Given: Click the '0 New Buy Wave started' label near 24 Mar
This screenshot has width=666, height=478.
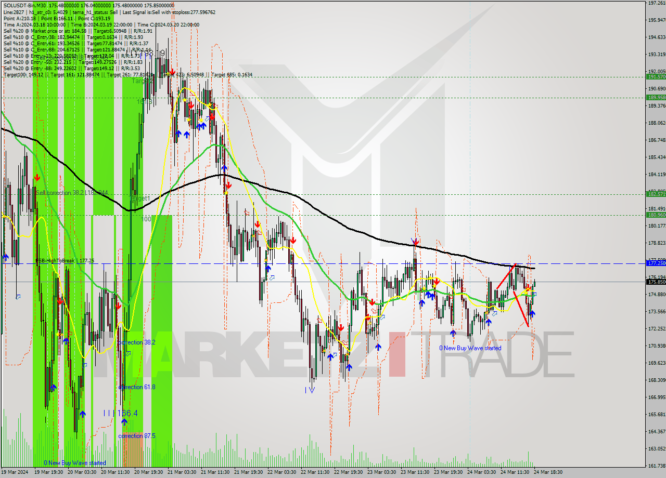Looking at the screenshot, I should pyautogui.click(x=470, y=348).
